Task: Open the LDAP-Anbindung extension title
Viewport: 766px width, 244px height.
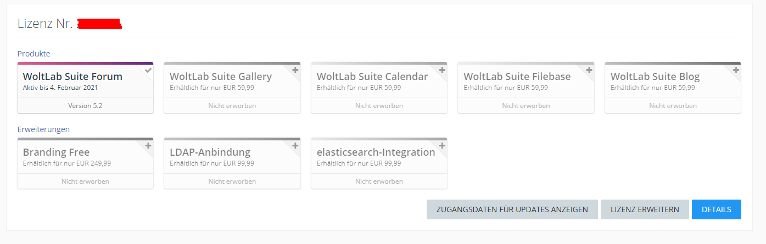Action: pos(210,152)
